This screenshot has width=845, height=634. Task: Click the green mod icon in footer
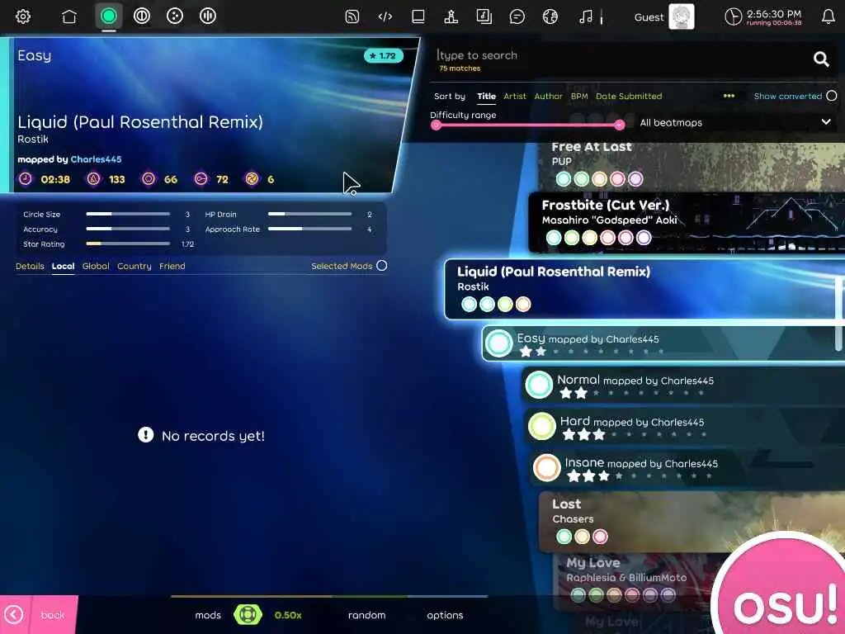(248, 614)
